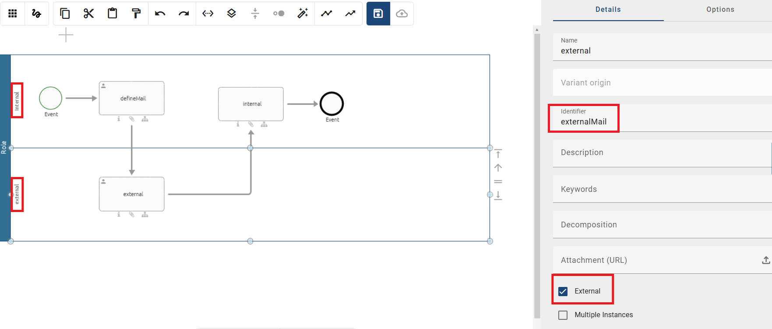Click the copy icon in toolbar
Image resolution: width=772 pixels, height=329 pixels.
coord(65,14)
